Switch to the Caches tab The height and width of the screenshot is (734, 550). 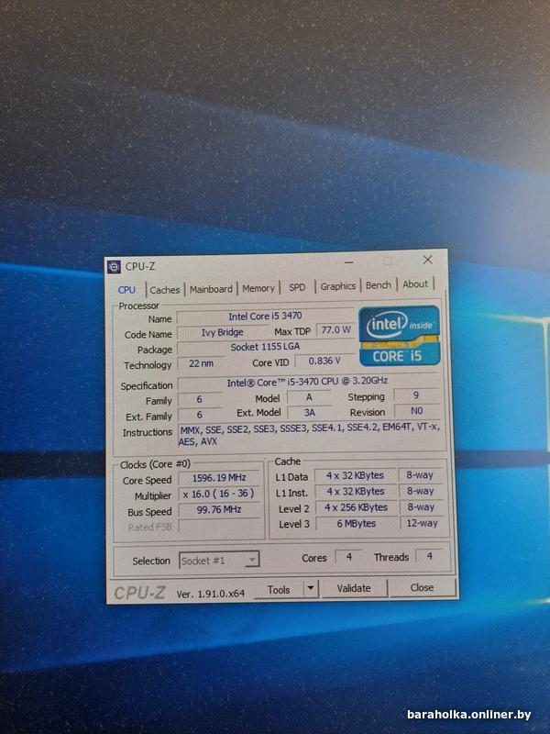click(x=165, y=290)
